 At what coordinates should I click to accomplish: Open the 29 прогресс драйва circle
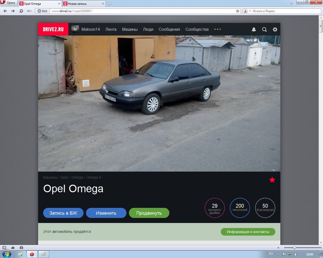click(215, 208)
